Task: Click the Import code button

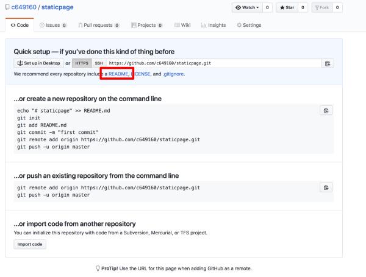Action: click(30, 244)
